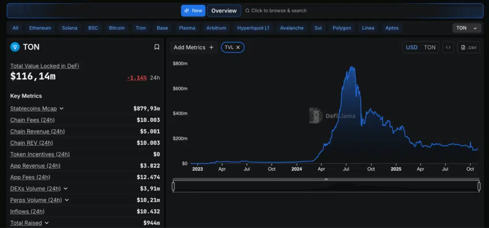Click the left handle of chart range slider
This screenshot has height=228, width=489.
[x=173, y=186]
